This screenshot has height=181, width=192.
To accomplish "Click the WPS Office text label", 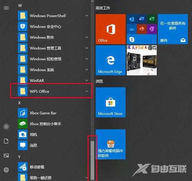I will 39,91.
